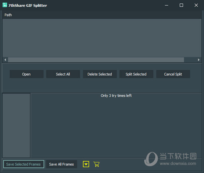This screenshot has width=204, height=173.
Task: Click Save All Frames button
Action: coord(62,164)
